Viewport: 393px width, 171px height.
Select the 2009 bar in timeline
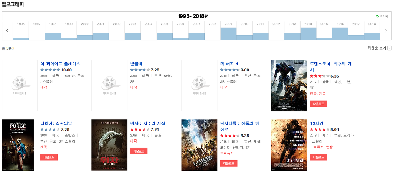click(x=228, y=34)
